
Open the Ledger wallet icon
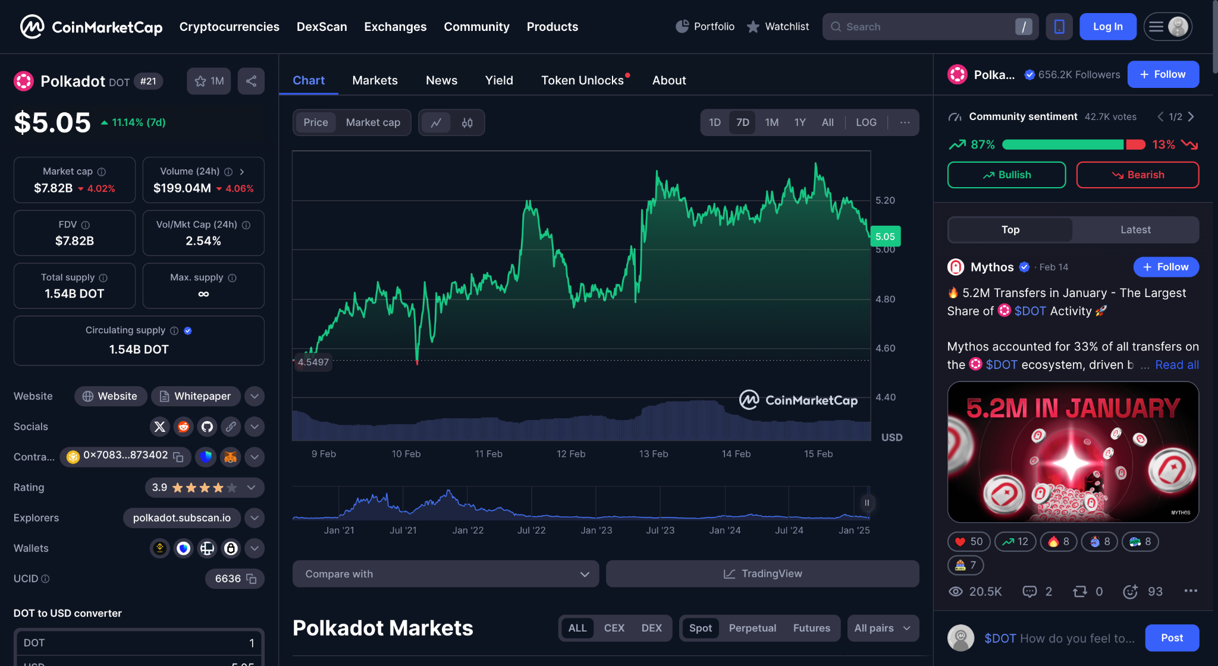(x=207, y=548)
